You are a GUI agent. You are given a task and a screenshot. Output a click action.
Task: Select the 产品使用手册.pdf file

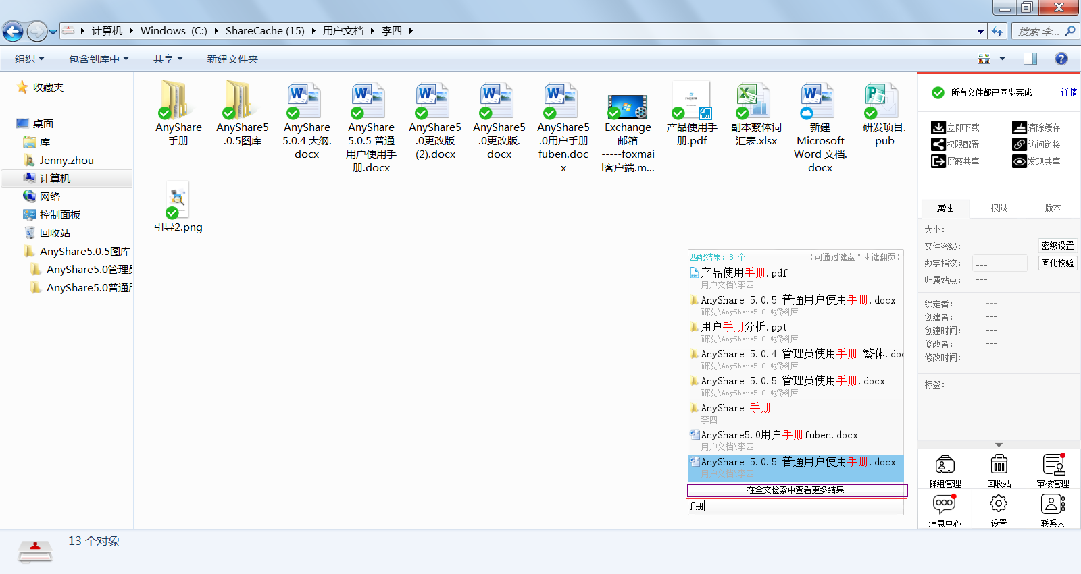pos(692,113)
